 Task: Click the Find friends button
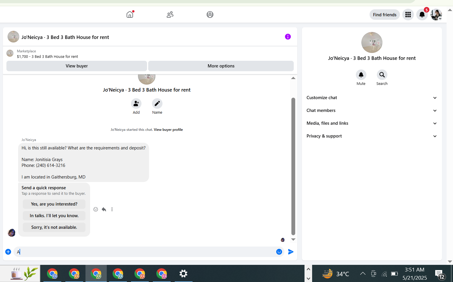pyautogui.click(x=385, y=15)
